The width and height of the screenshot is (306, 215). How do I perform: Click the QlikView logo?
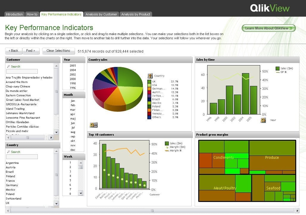pyautogui.click(x=270, y=8)
